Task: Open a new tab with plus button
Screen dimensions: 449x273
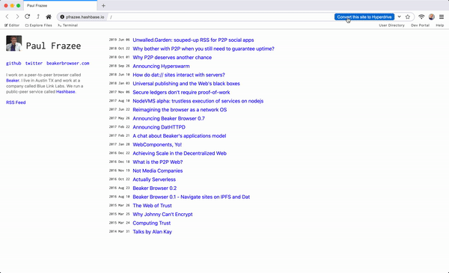Action: tap(103, 5)
